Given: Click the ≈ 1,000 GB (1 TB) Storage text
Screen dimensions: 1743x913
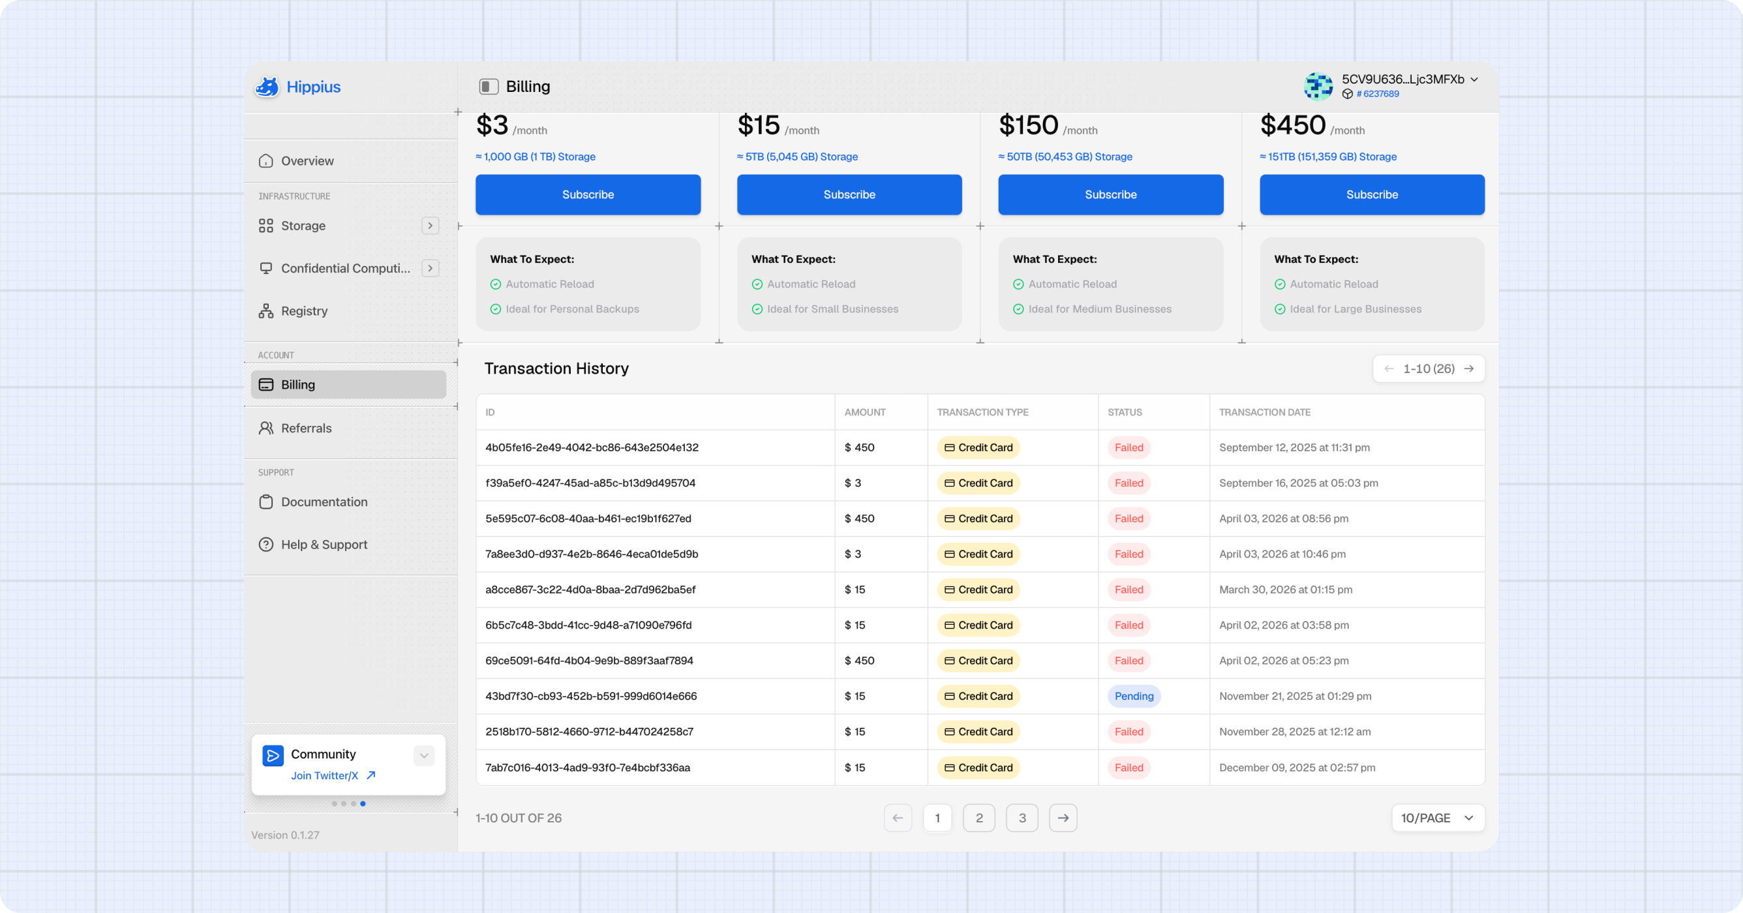Looking at the screenshot, I should [536, 157].
